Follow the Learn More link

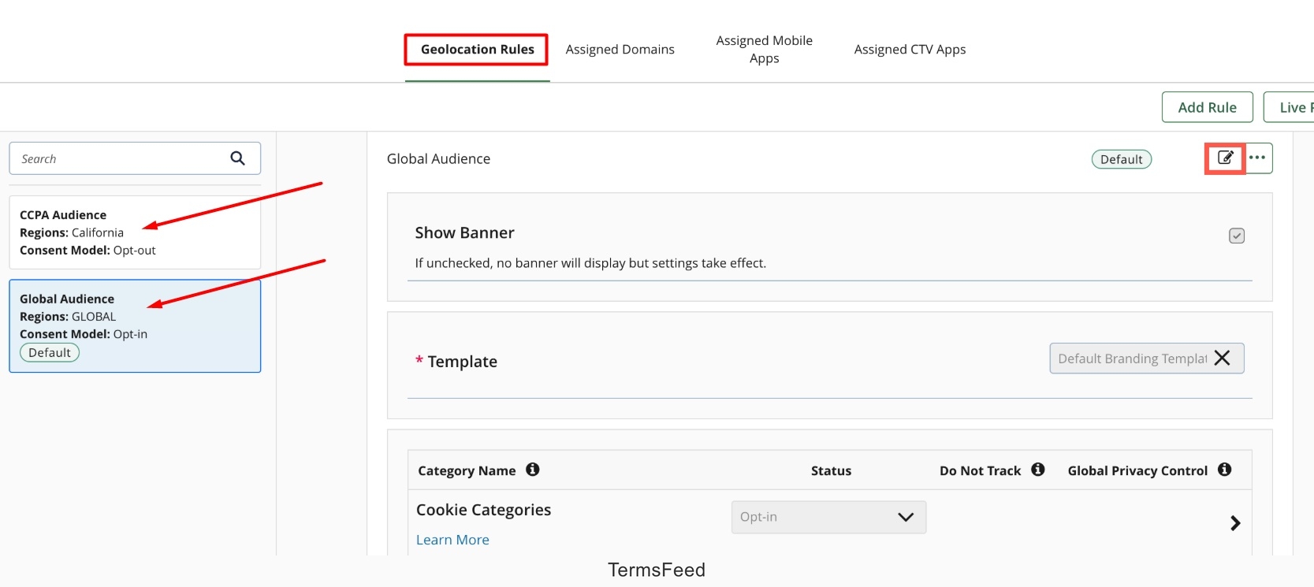coord(452,540)
